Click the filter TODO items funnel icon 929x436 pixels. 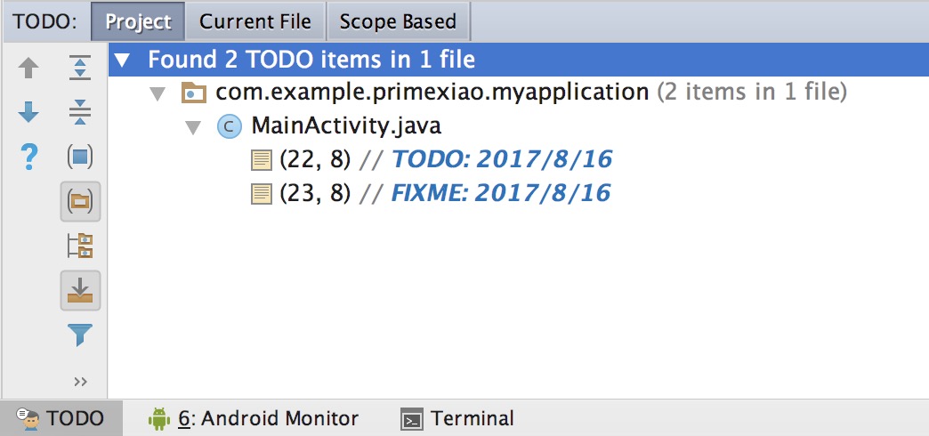pyautogui.click(x=80, y=335)
